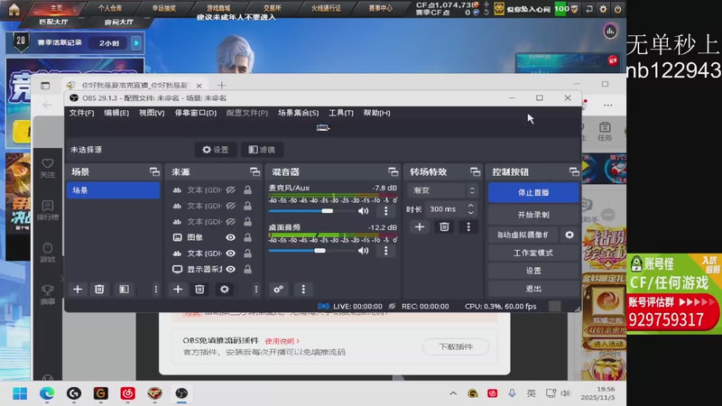Open scene filters icon in Scenes toolbar
The height and width of the screenshot is (406, 722).
point(124,289)
